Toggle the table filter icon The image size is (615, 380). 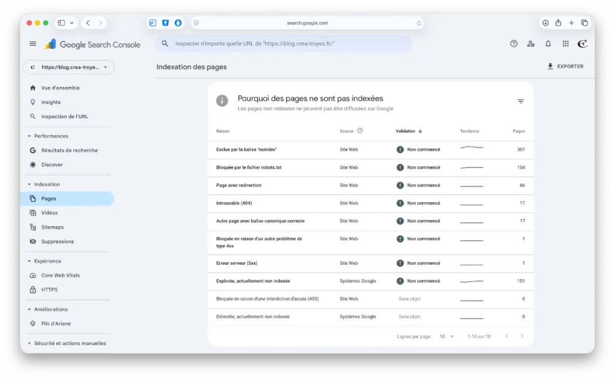click(520, 101)
